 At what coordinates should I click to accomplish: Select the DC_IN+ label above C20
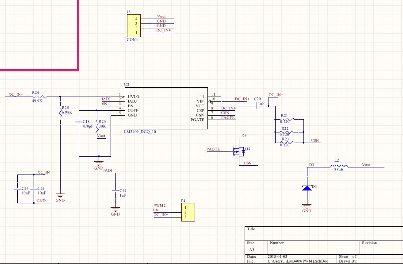point(276,95)
